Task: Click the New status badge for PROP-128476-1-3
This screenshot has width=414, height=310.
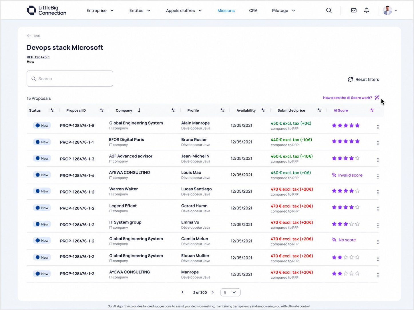Action: tap(42, 158)
